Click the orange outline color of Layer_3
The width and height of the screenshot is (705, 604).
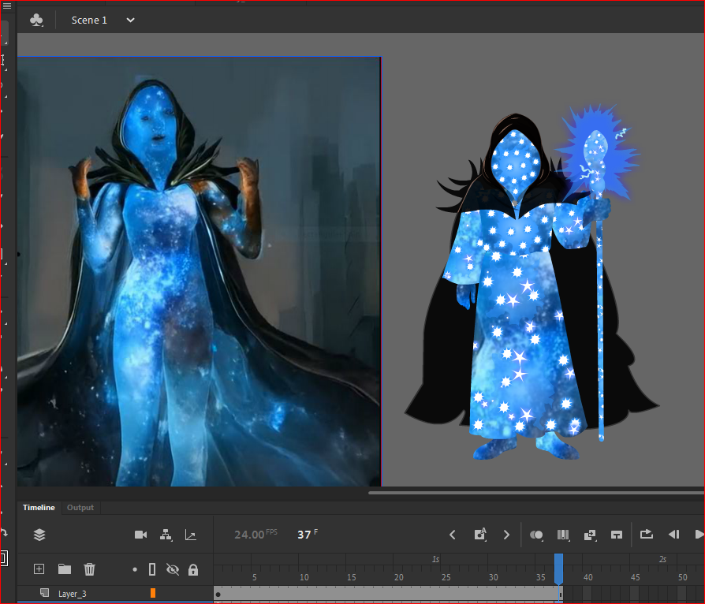[153, 593]
